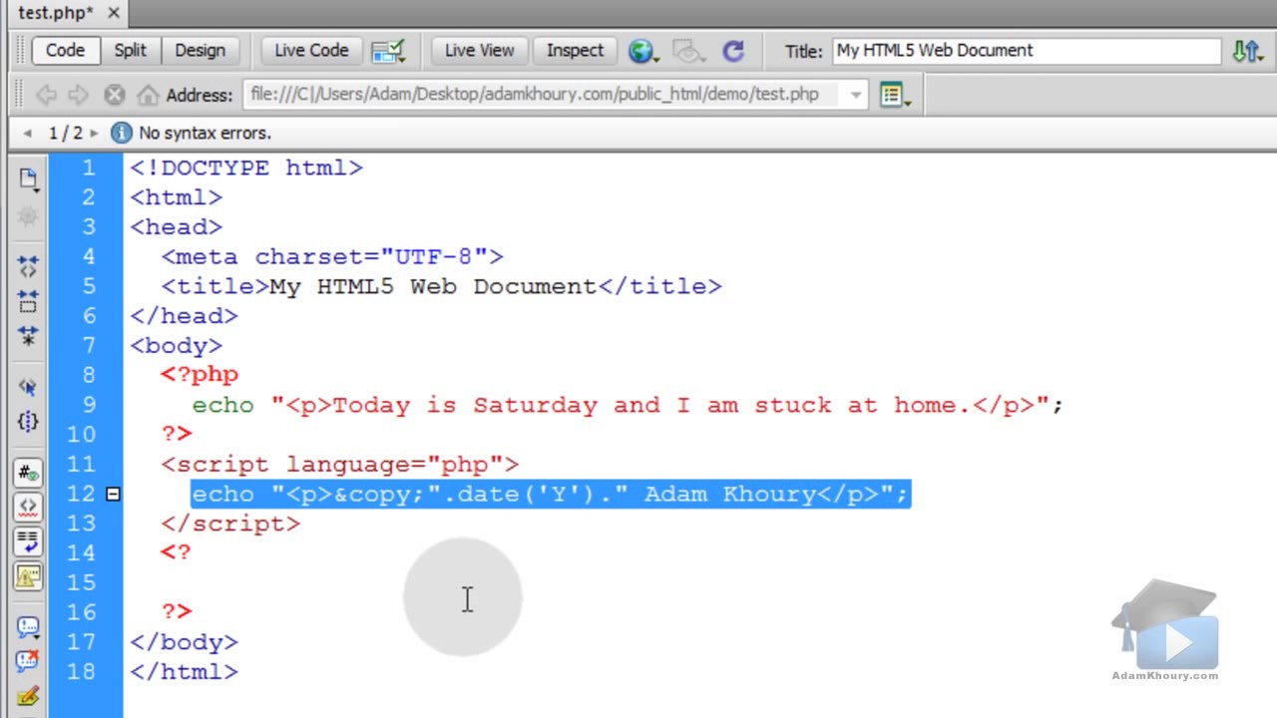Toggle Highlight Invalid Code button
This screenshot has width=1277, height=718.
point(28,507)
